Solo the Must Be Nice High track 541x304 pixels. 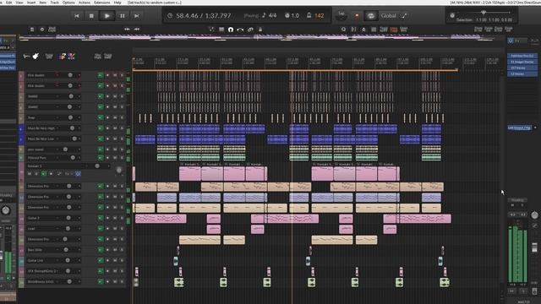(122, 128)
